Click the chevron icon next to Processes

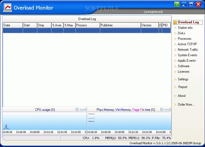(x=175, y=39)
